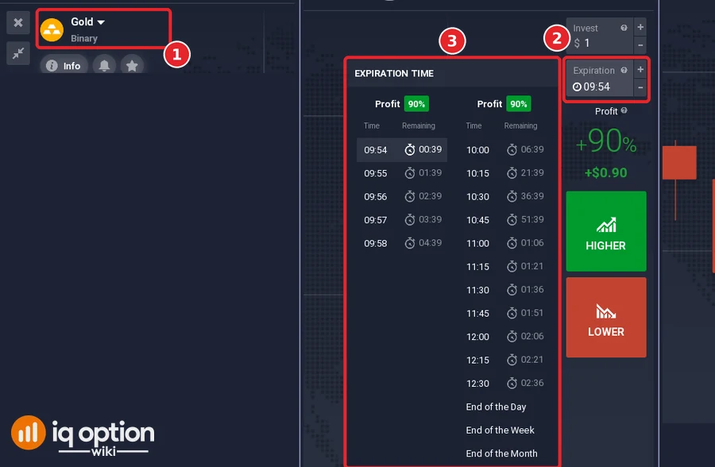Click the stopwatch icon beside 00:39 remaining
Viewport: 715px width, 467px height.
[x=410, y=149]
